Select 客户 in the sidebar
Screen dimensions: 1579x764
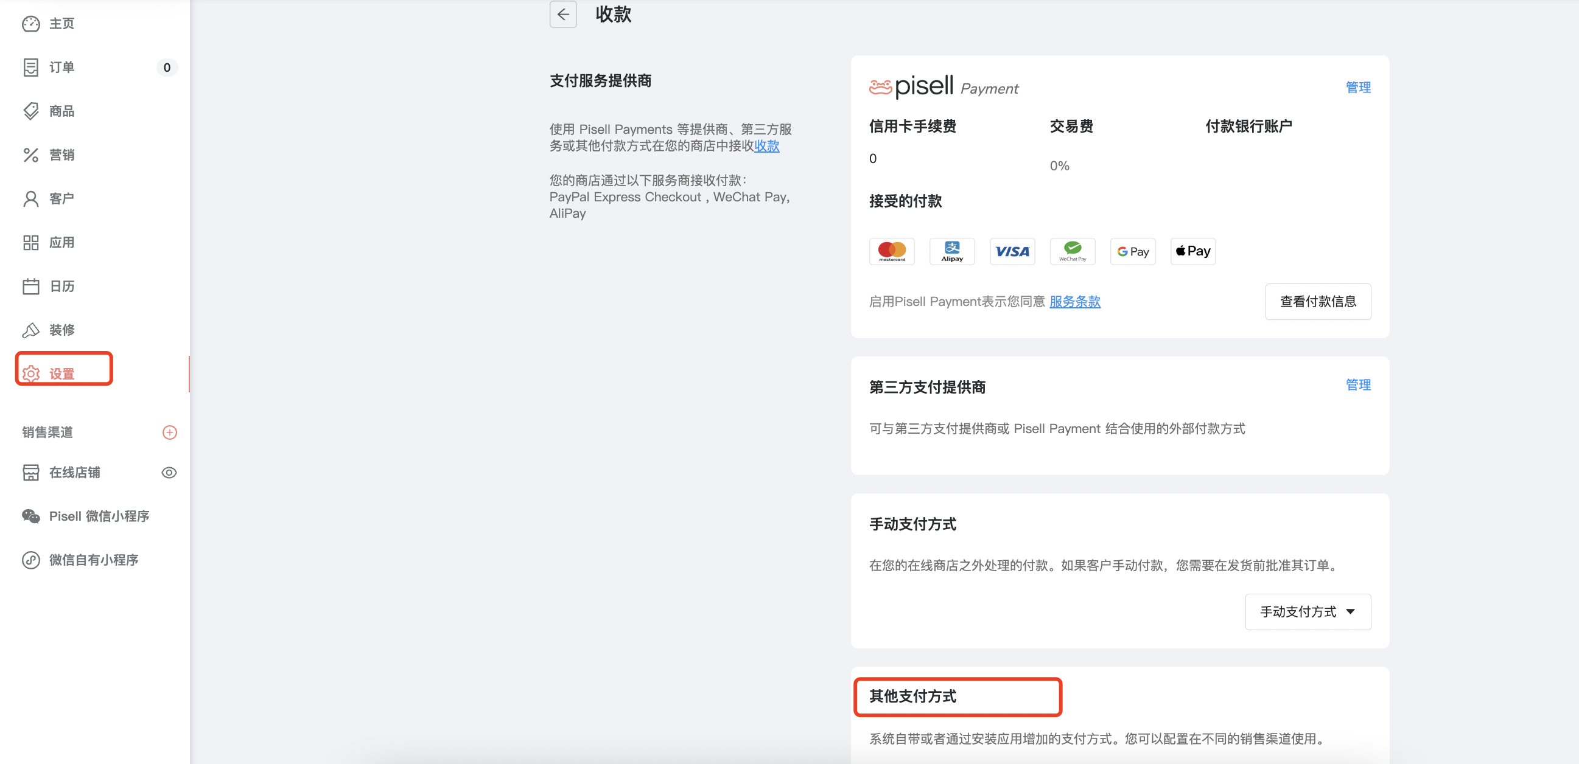[62, 198]
